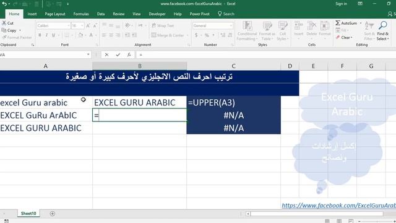This screenshot has height=223, width=396.
Task: Open the Name Box dropdown arrow
Action: pos(88,55)
